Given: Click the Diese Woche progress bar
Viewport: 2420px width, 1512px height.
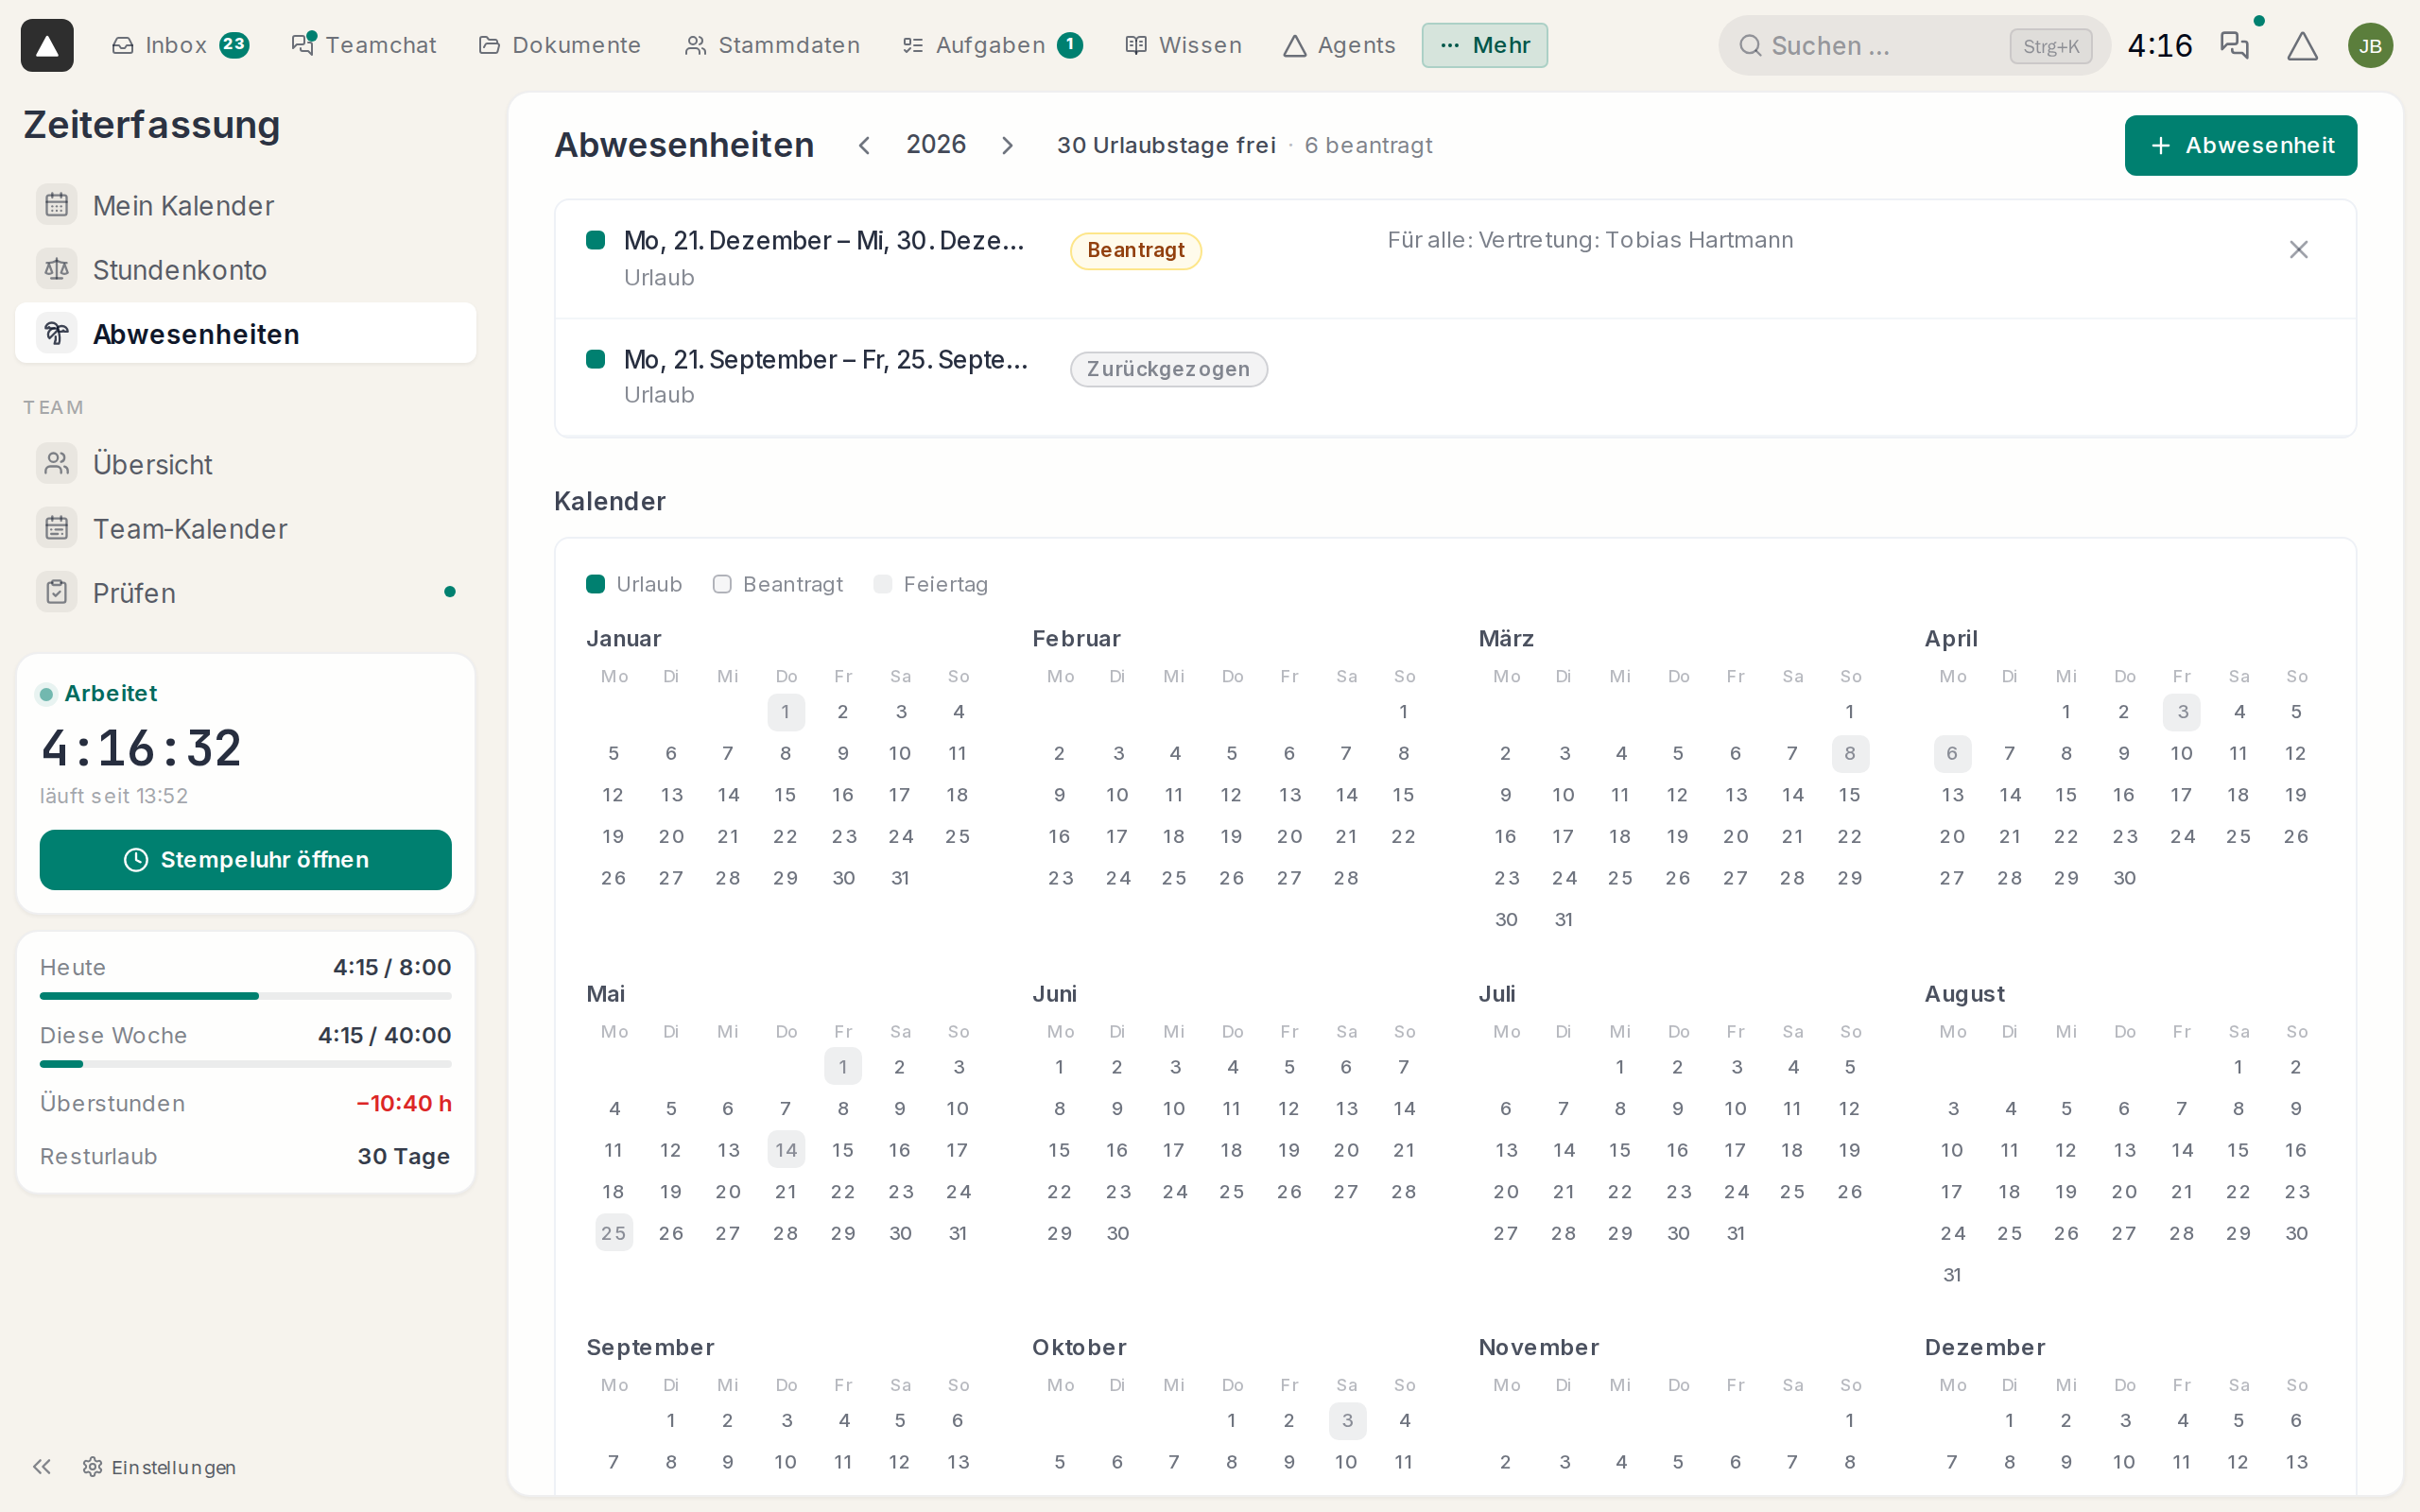Looking at the screenshot, I should tap(246, 1064).
